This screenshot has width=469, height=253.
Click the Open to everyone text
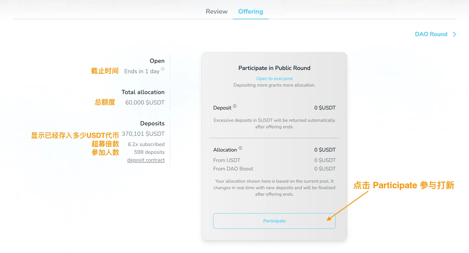pyautogui.click(x=274, y=79)
